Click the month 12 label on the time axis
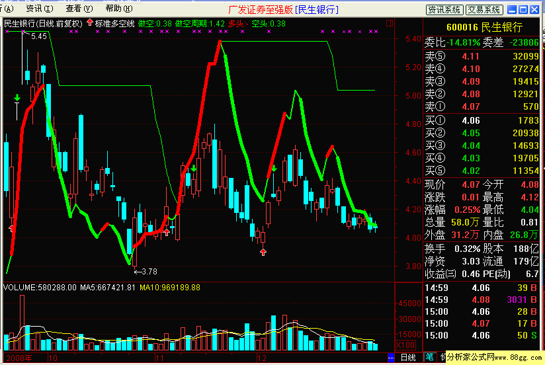Viewport: 545px width, 365px height. pyautogui.click(x=262, y=358)
